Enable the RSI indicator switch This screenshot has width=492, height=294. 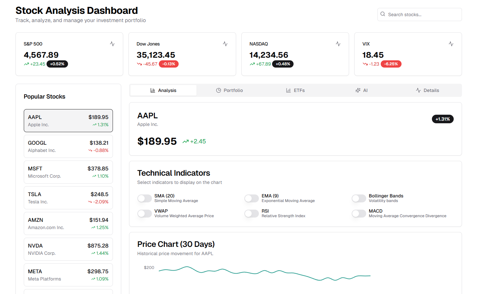(252, 214)
